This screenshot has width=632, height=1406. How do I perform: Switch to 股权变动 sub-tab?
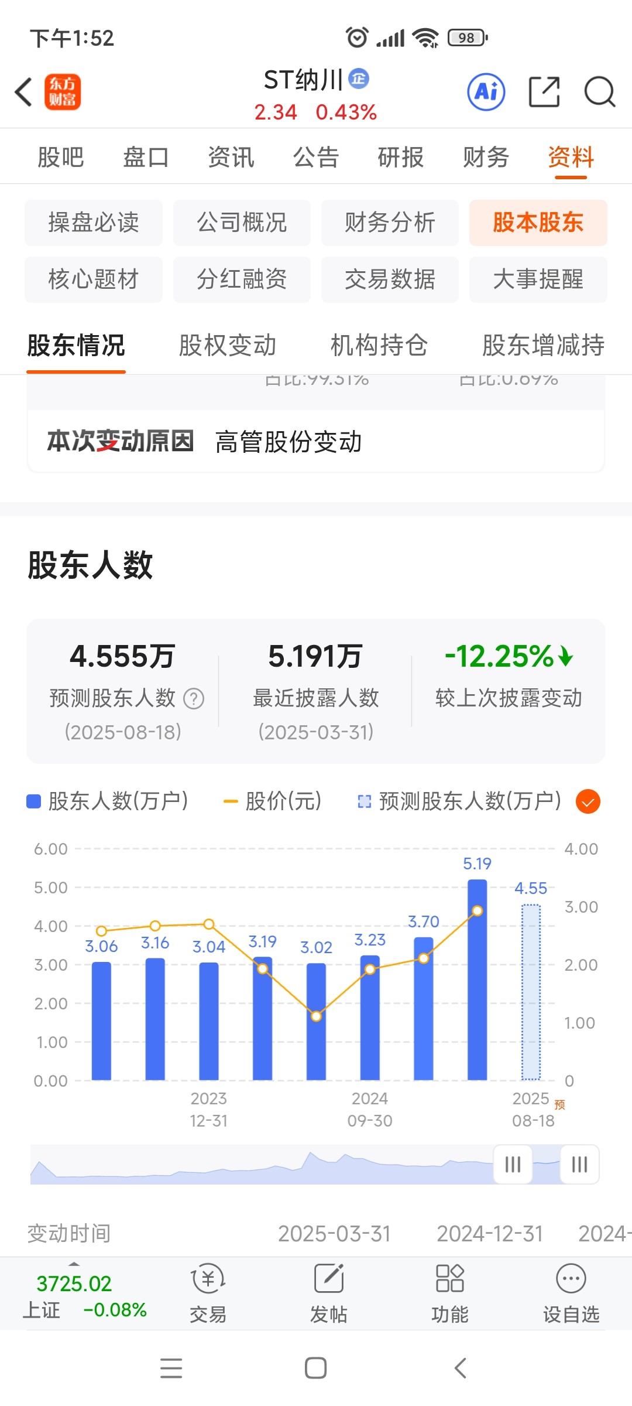228,346
